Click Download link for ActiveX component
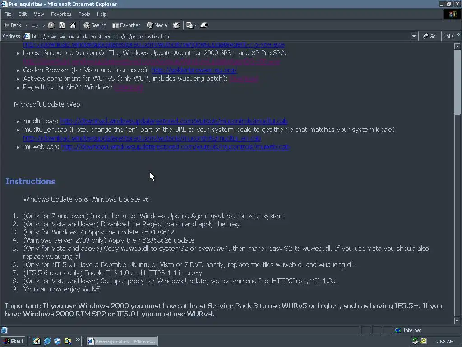462x347 pixels. (244, 79)
